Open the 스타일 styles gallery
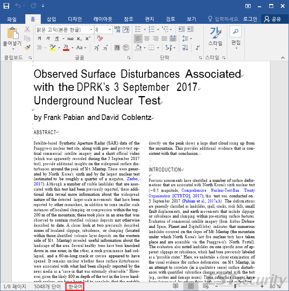The width and height of the screenshot is (289, 291). [215, 38]
